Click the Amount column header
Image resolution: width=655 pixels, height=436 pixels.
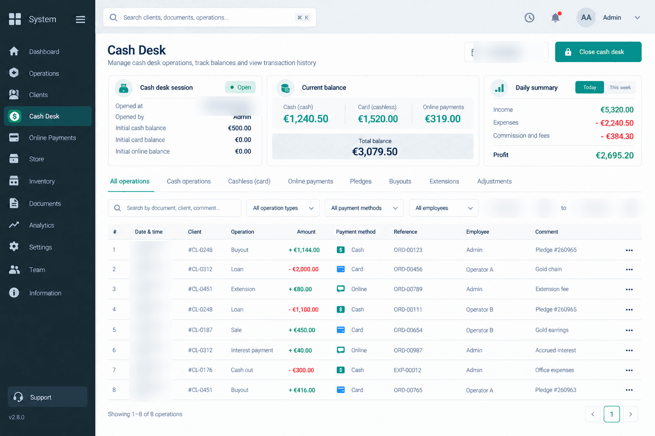[x=306, y=232]
